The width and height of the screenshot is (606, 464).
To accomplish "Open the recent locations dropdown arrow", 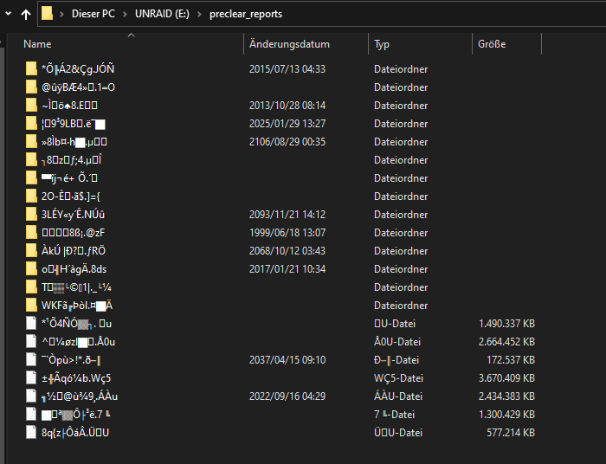I will (8, 14).
